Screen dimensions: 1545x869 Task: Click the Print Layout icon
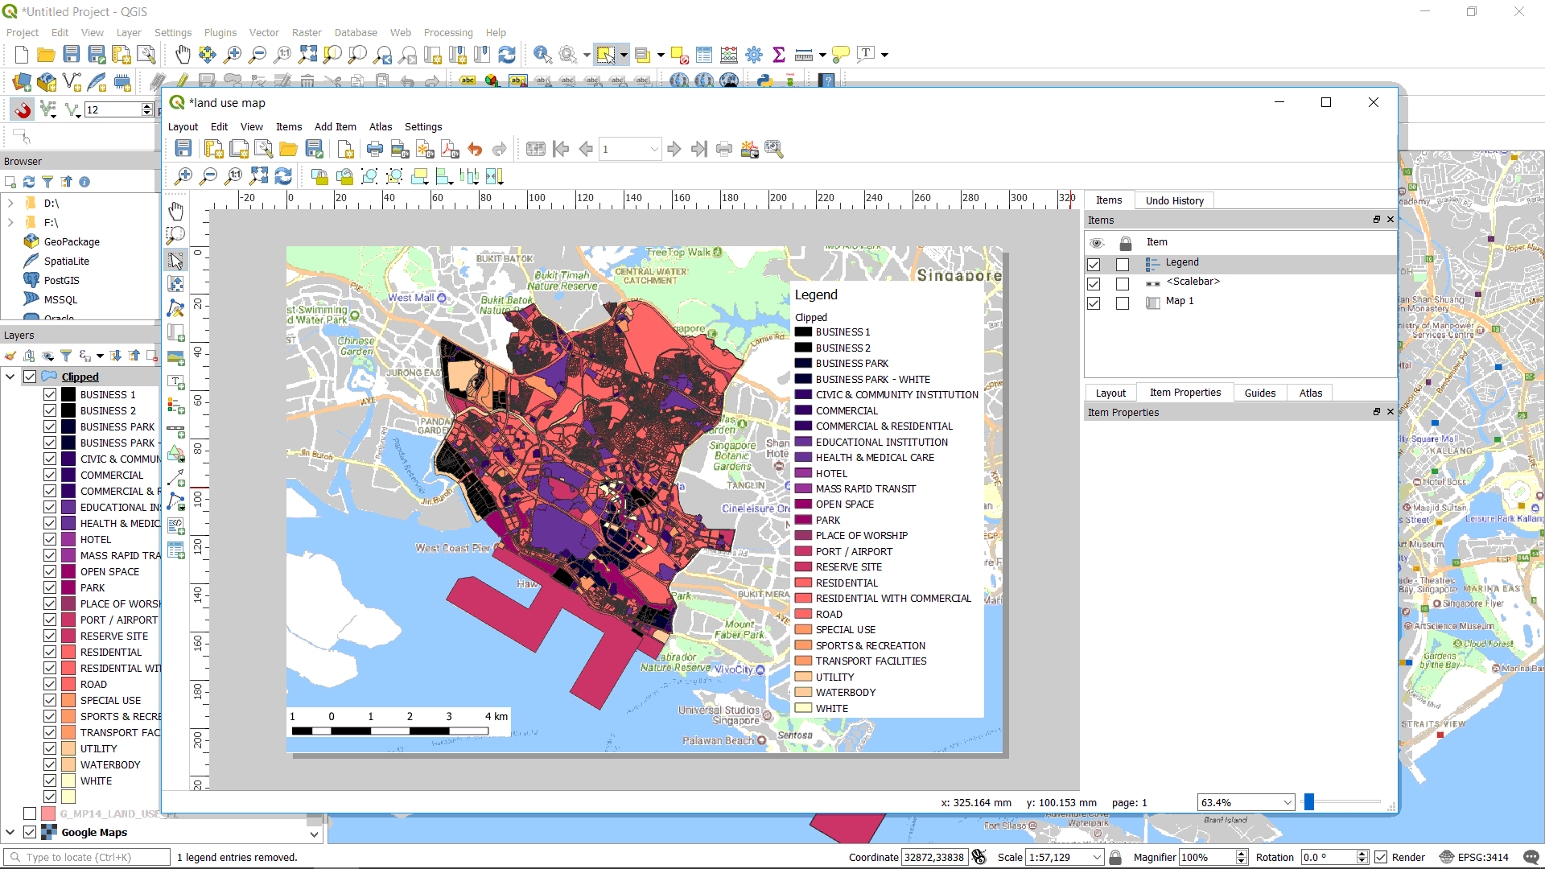[x=375, y=149]
